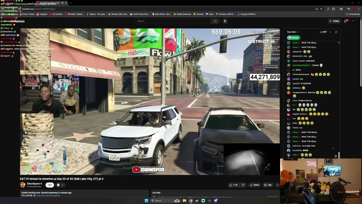Open more actions menu beside Clip

click(x=277, y=185)
